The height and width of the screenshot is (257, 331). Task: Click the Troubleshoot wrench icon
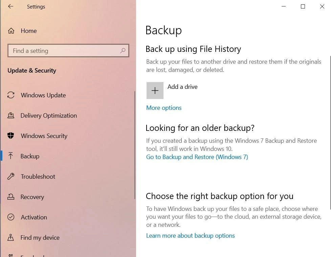pyautogui.click(x=11, y=177)
